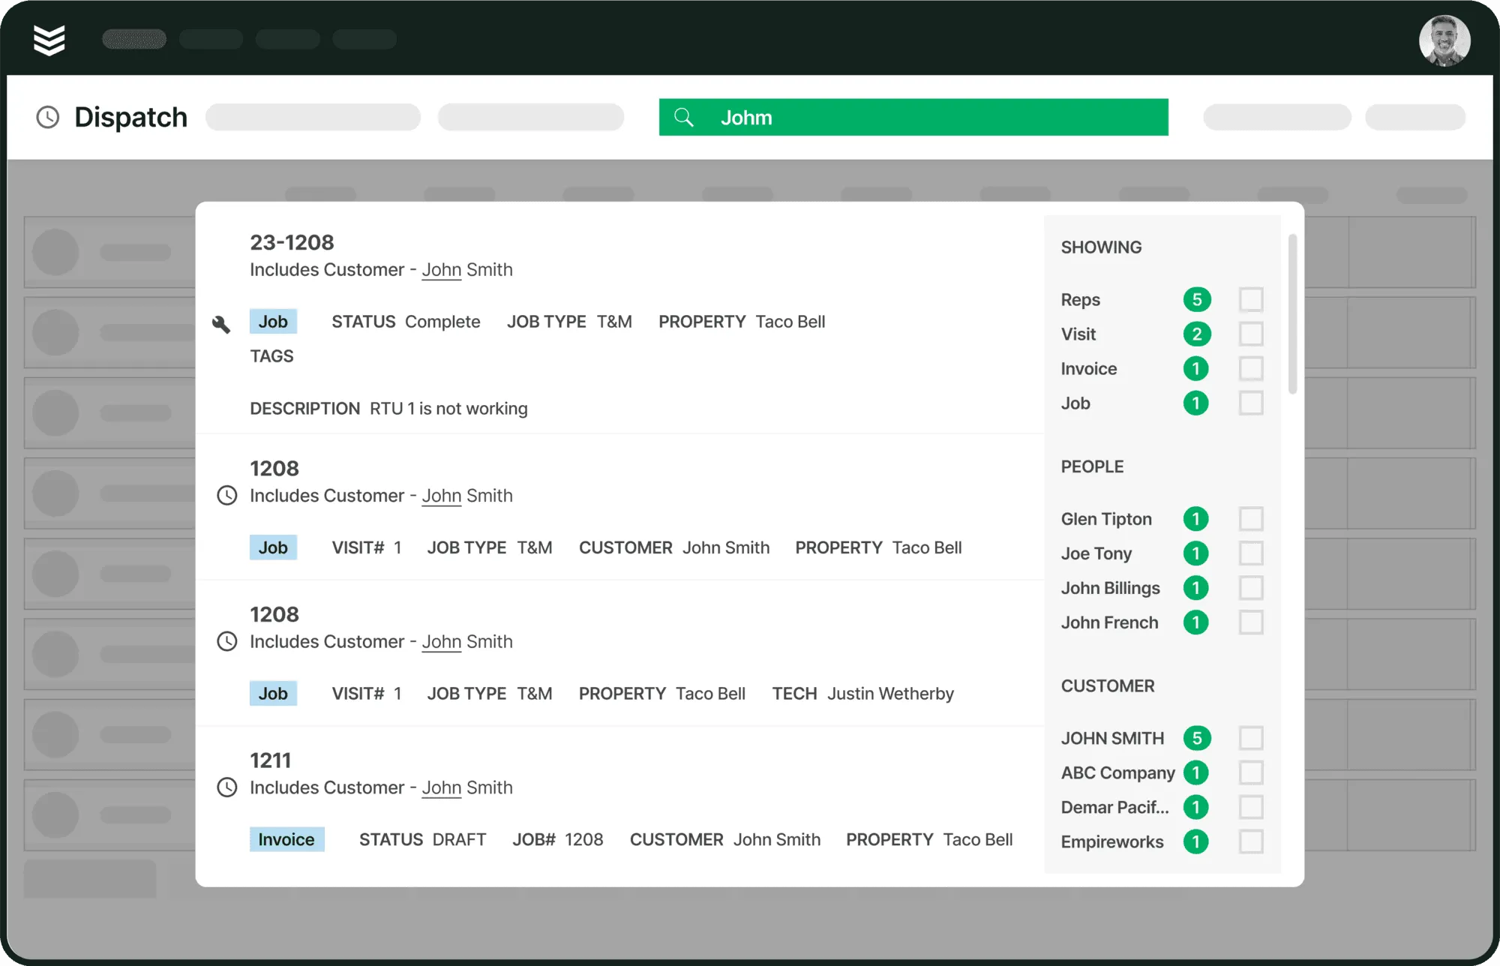Image resolution: width=1500 pixels, height=966 pixels.
Task: Click the TAGS label in result 23-1208
Action: (x=271, y=356)
